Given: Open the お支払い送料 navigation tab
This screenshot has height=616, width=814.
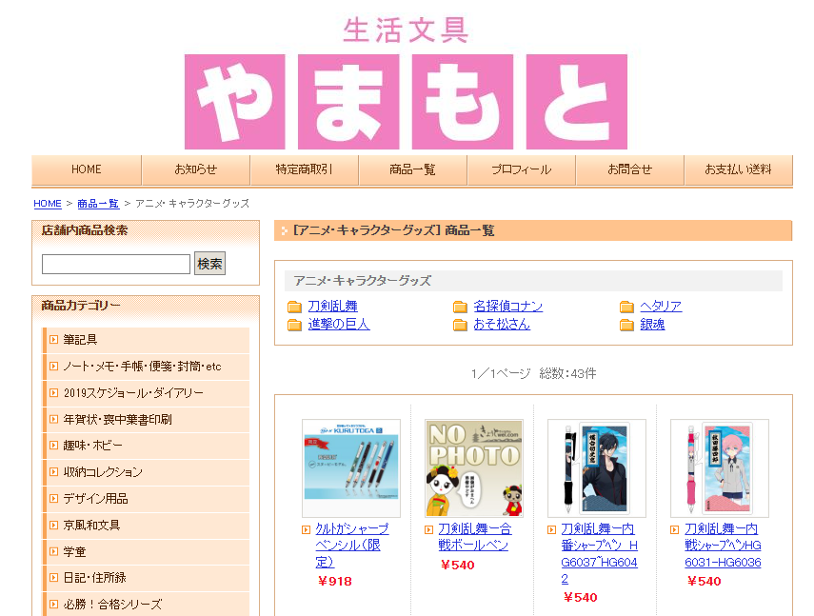Looking at the screenshot, I should (x=738, y=169).
